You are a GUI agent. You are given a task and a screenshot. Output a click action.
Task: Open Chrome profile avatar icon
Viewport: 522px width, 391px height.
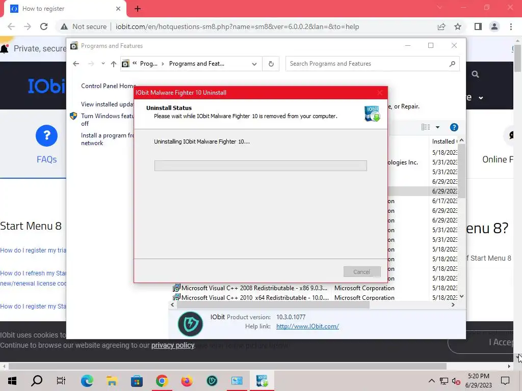494,26
